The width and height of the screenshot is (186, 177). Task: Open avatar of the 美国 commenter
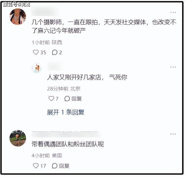coord(18,138)
